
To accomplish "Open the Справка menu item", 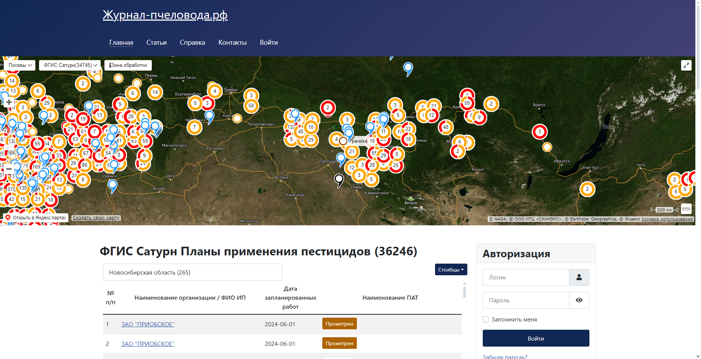I will coord(192,42).
